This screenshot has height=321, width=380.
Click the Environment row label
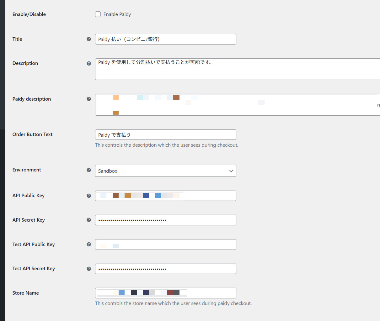pyautogui.click(x=27, y=170)
